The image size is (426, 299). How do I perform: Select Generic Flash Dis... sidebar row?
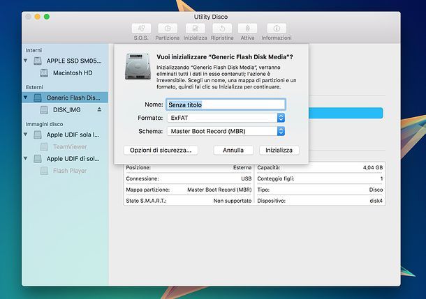tap(65, 98)
